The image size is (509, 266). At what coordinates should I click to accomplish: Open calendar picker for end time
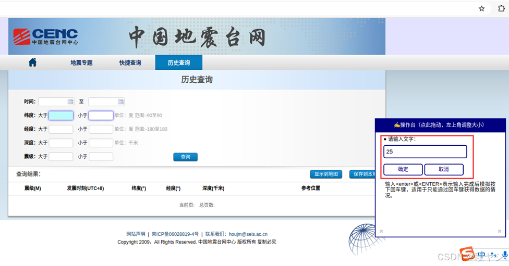pyautogui.click(x=120, y=102)
